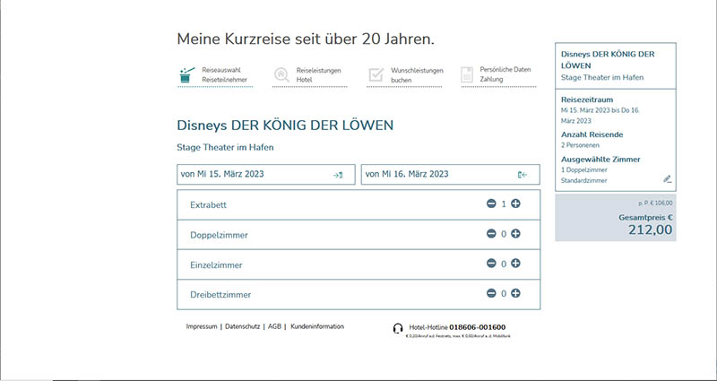
Task: Increase the Einzelzimmer count
Action: tap(515, 264)
